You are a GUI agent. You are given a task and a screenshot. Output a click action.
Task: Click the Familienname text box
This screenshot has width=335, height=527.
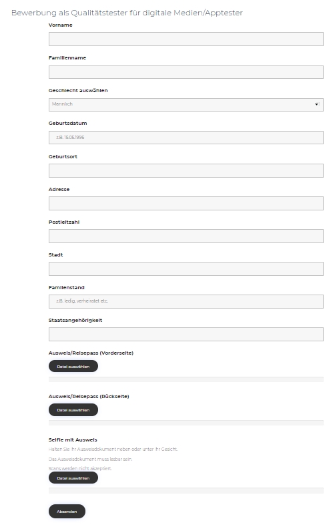[x=186, y=72]
